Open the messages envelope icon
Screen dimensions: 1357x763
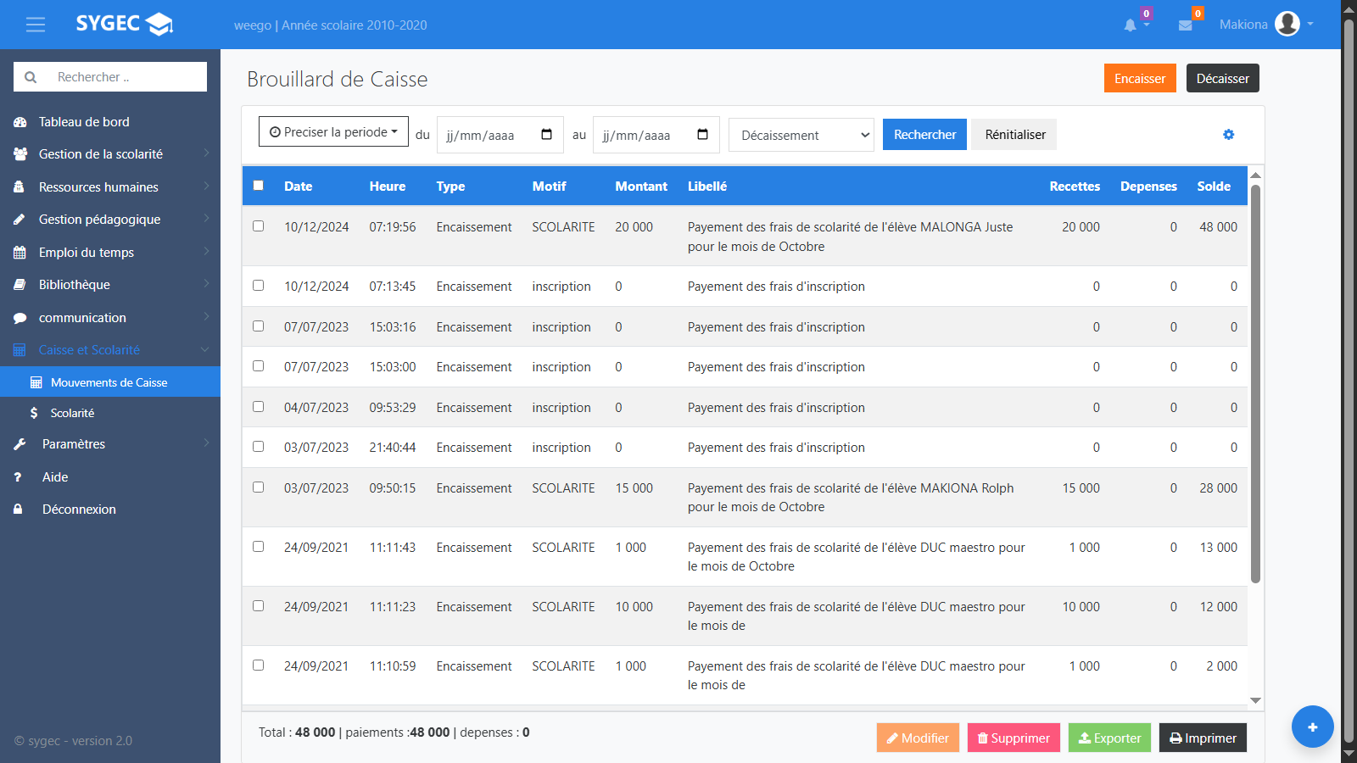(1185, 25)
